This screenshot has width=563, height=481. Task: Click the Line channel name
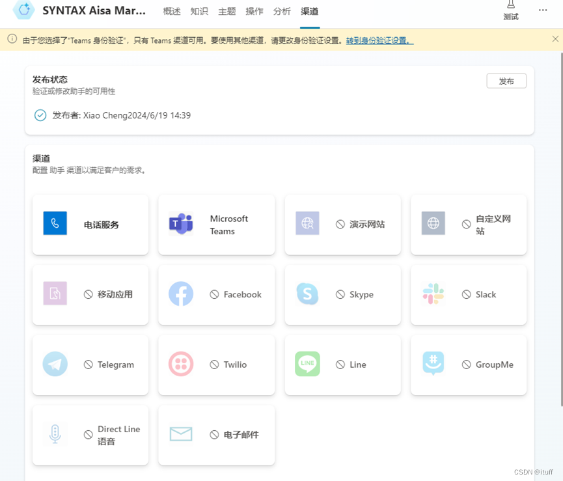coord(358,364)
